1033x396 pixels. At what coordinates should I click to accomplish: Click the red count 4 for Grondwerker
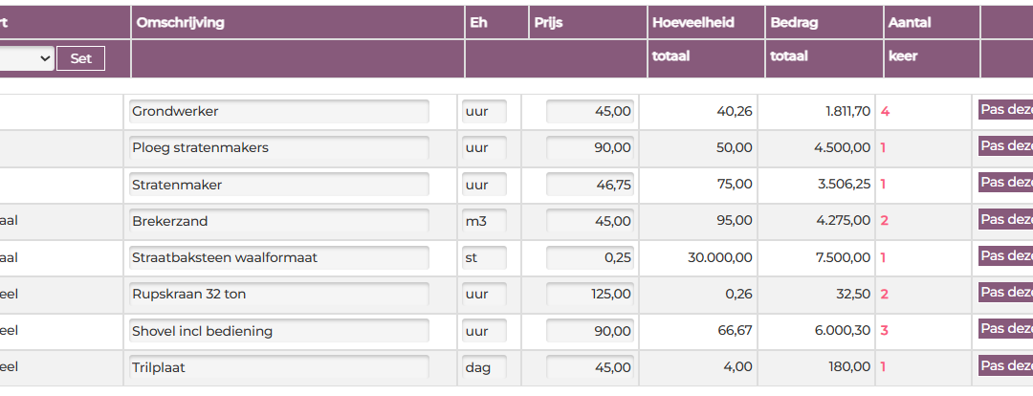point(885,112)
